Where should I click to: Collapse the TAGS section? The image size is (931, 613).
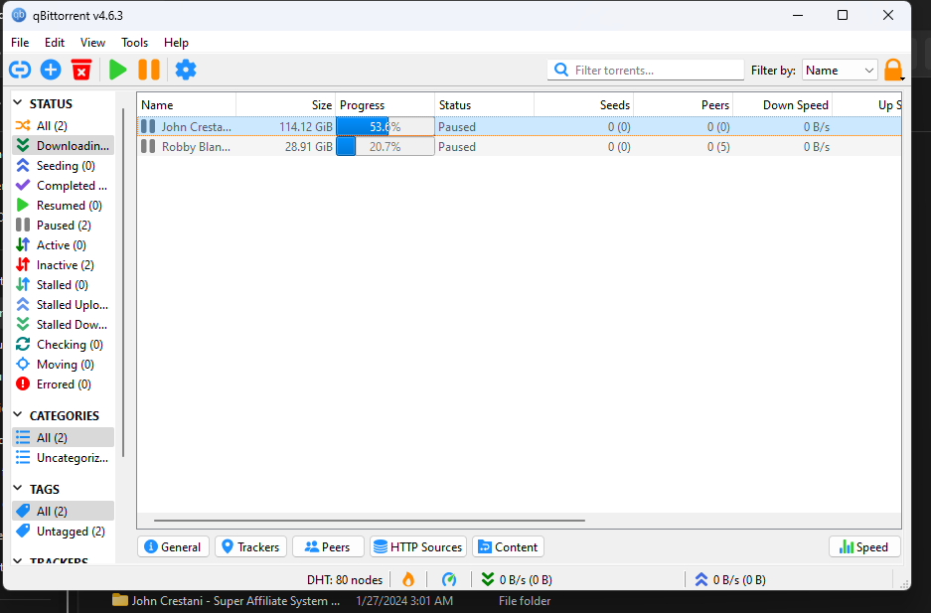click(18, 489)
